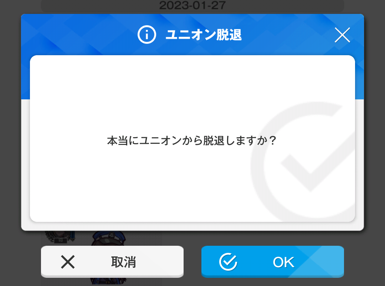Click the 1/5 badge label under the emblem
This screenshot has width=385, height=286.
tap(60, 240)
